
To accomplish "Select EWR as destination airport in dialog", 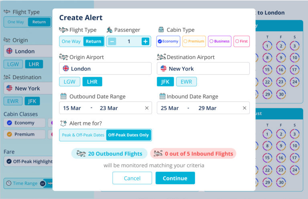I will pos(186,82).
